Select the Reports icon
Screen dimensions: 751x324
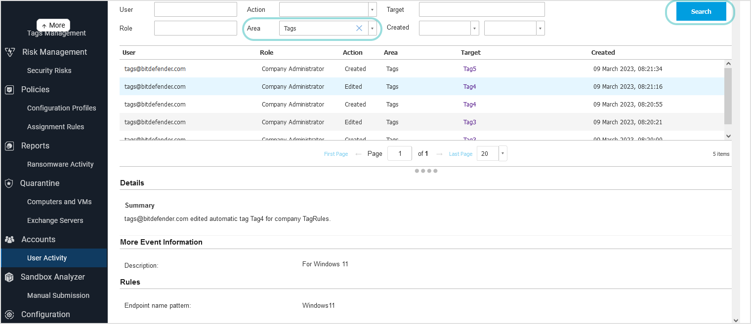click(x=10, y=145)
